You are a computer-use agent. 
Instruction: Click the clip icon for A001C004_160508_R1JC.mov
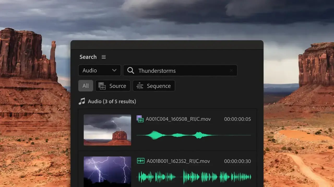[x=140, y=119]
